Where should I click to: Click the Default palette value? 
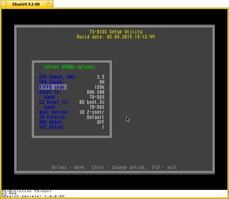point(95,117)
